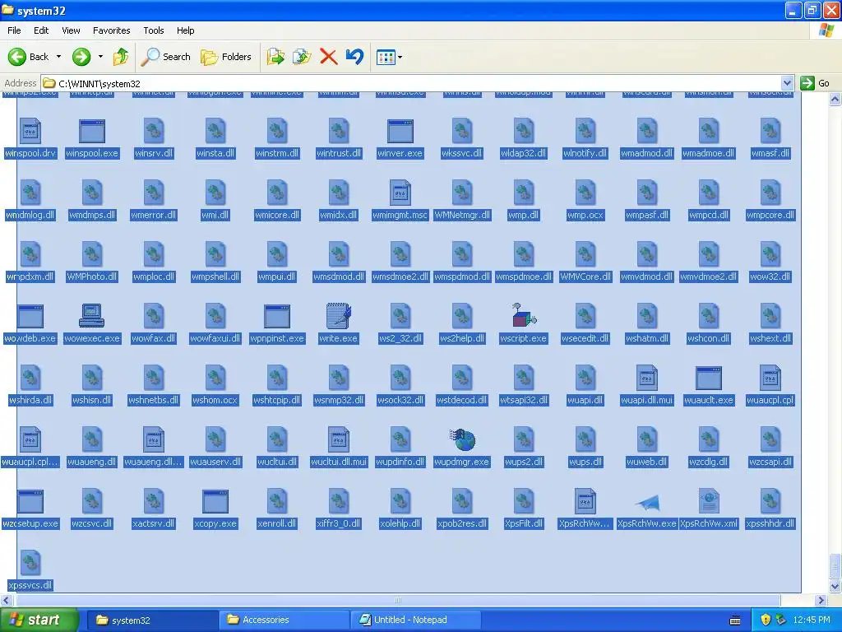Show the Folders tree pane

pyautogui.click(x=225, y=57)
